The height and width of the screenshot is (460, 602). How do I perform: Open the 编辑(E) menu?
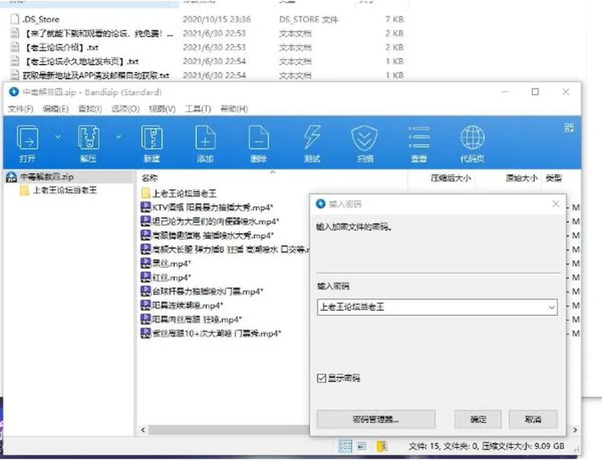pyautogui.click(x=56, y=109)
